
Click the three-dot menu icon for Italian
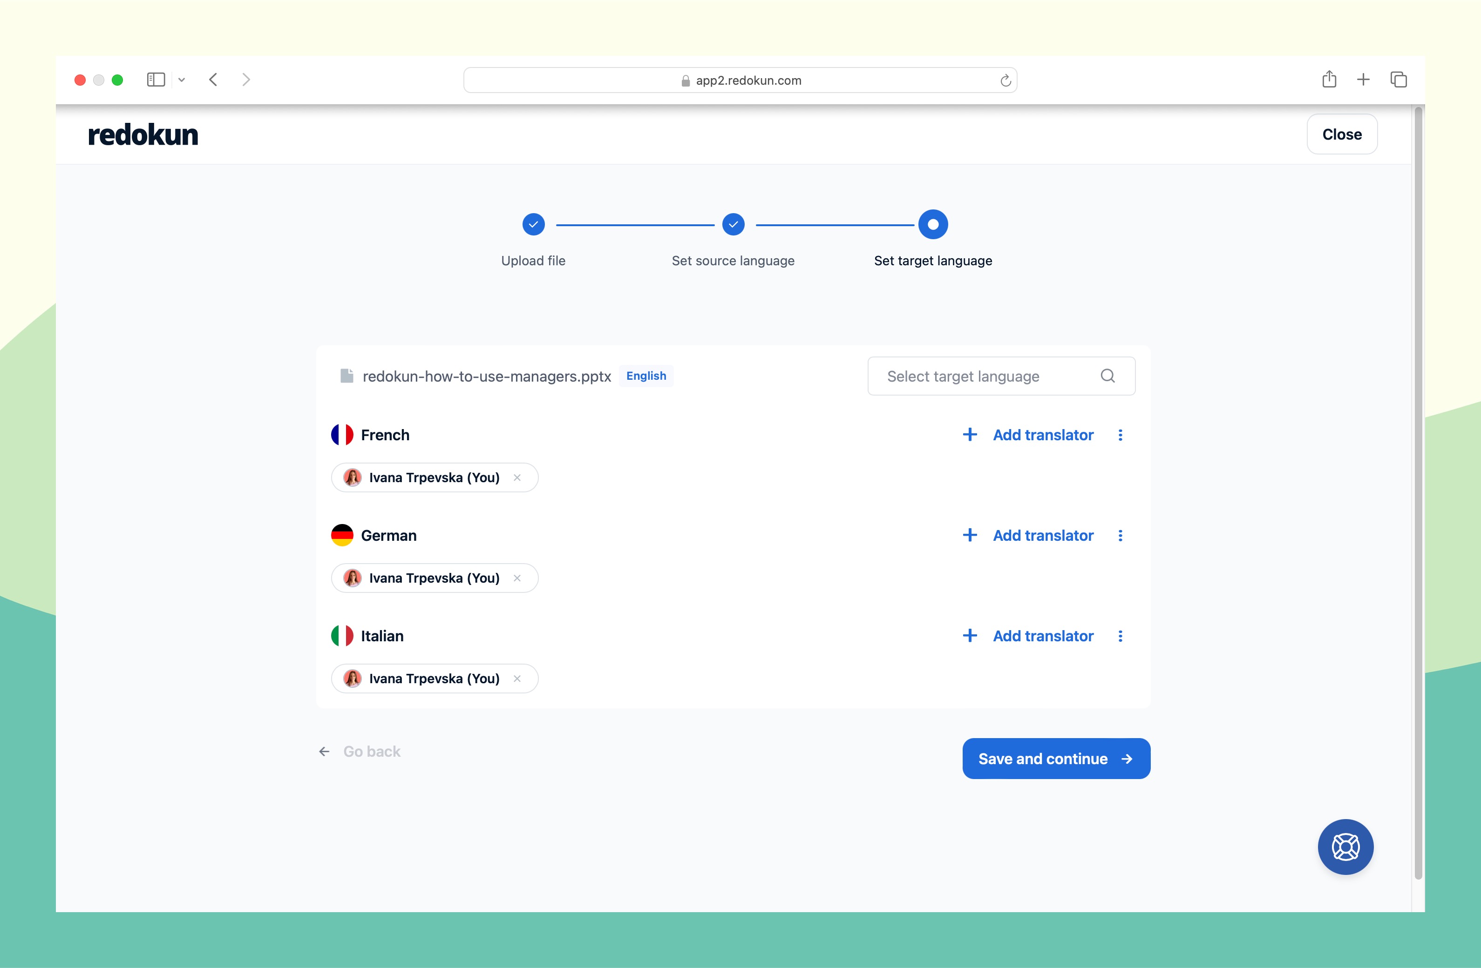point(1121,635)
